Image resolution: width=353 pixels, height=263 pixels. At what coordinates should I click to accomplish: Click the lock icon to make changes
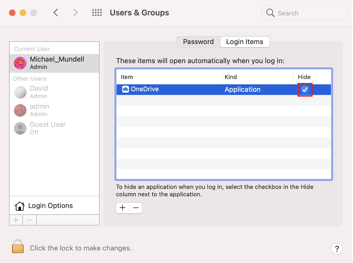tap(18, 246)
